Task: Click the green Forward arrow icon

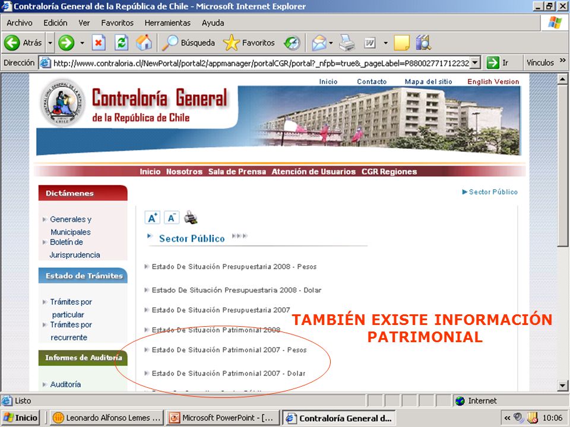Action: click(66, 43)
